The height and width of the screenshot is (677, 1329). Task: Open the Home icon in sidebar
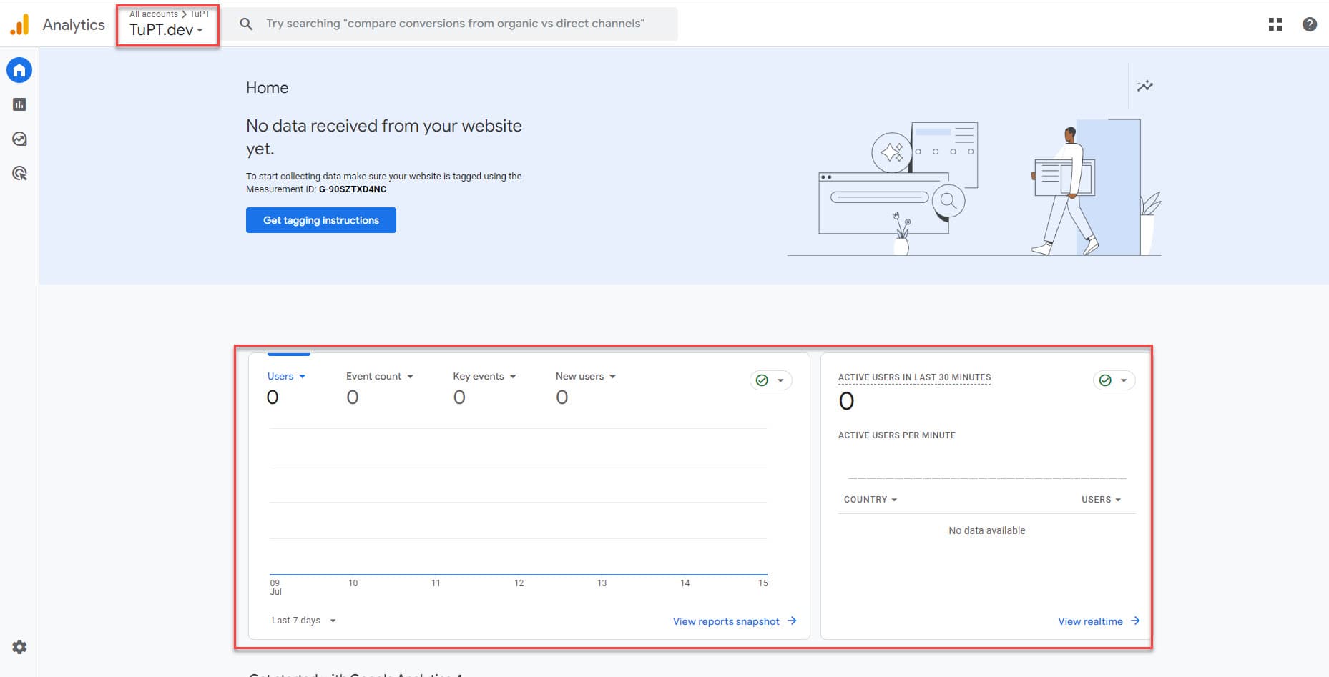19,70
